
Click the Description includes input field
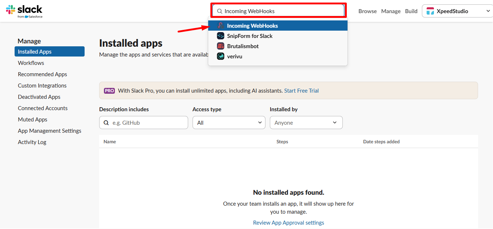pyautogui.click(x=146, y=123)
